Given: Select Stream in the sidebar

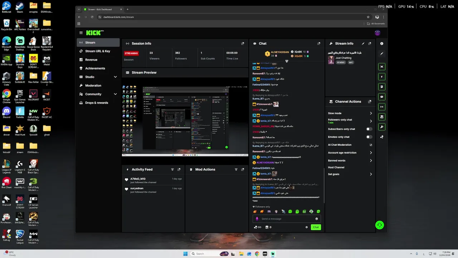Looking at the screenshot, I should (98, 43).
